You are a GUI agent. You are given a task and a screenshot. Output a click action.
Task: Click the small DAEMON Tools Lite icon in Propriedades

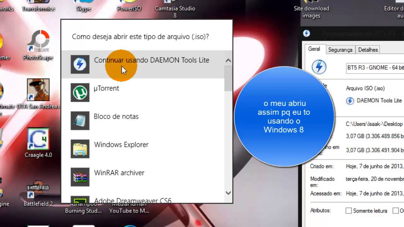point(350,101)
